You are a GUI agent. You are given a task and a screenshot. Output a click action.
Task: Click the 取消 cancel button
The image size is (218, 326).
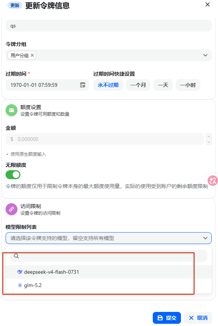click(198, 318)
